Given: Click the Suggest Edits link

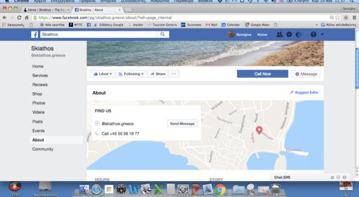Looking at the screenshot, I should click(304, 93).
